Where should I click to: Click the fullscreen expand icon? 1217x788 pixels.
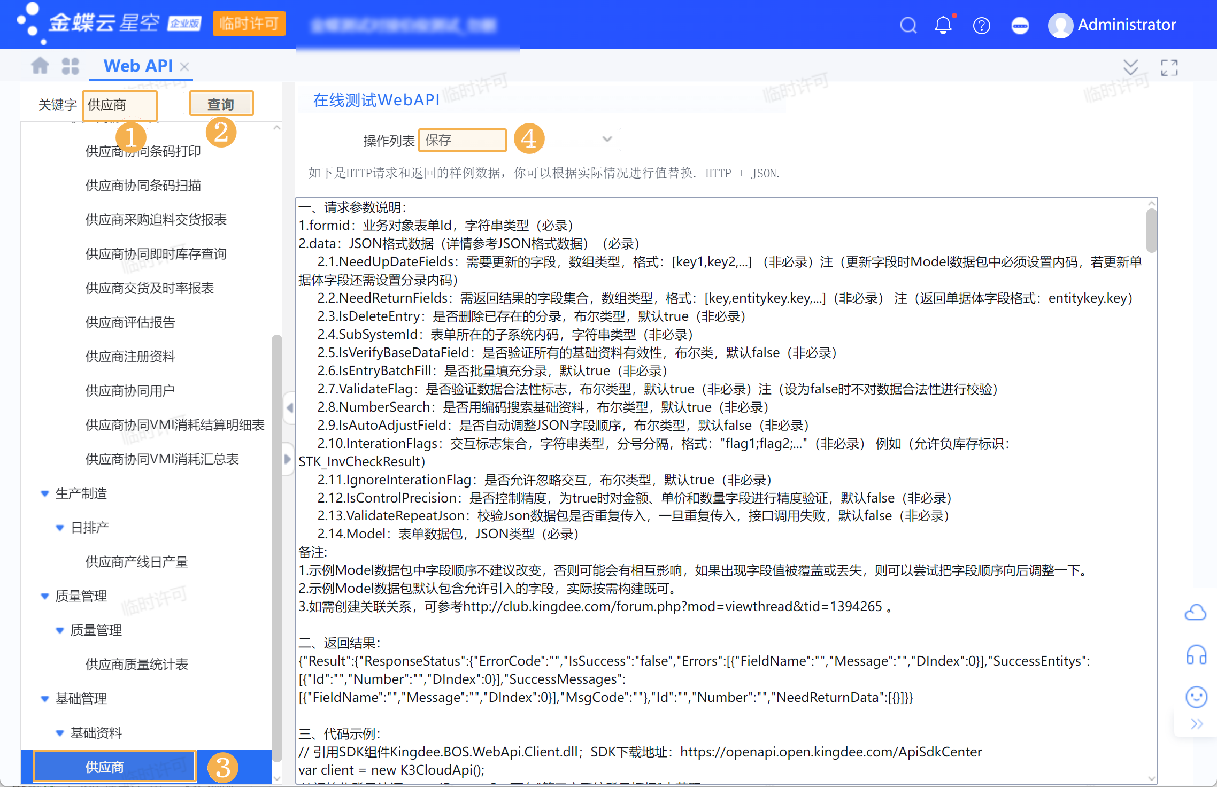pyautogui.click(x=1169, y=68)
